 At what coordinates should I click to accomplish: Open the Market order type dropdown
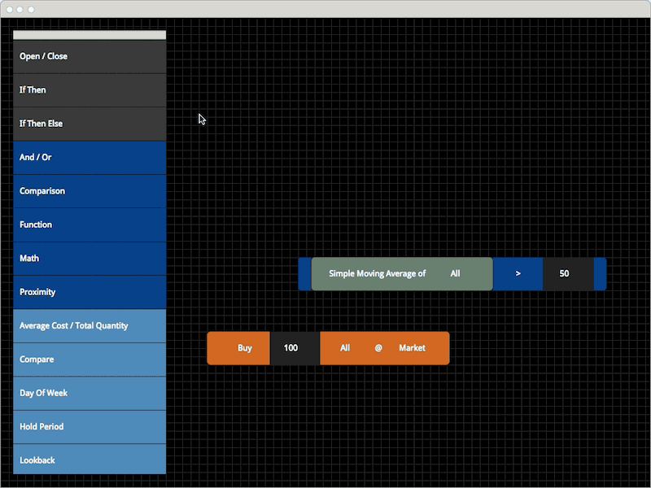(x=412, y=348)
